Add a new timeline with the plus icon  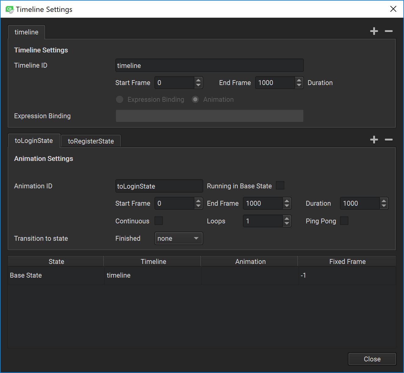pyautogui.click(x=374, y=31)
